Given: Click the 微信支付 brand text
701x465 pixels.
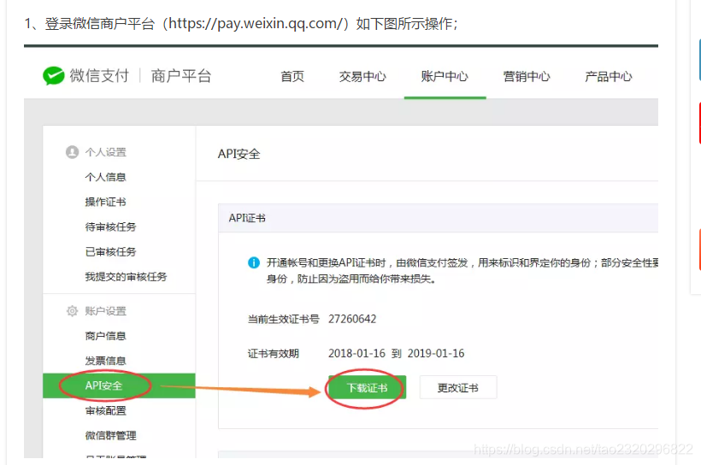Looking at the screenshot, I should click(x=99, y=75).
